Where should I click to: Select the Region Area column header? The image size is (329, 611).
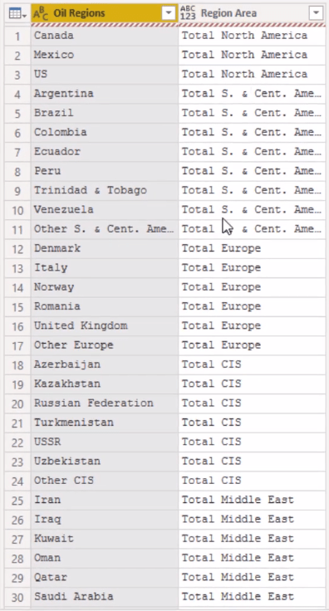pyautogui.click(x=252, y=13)
